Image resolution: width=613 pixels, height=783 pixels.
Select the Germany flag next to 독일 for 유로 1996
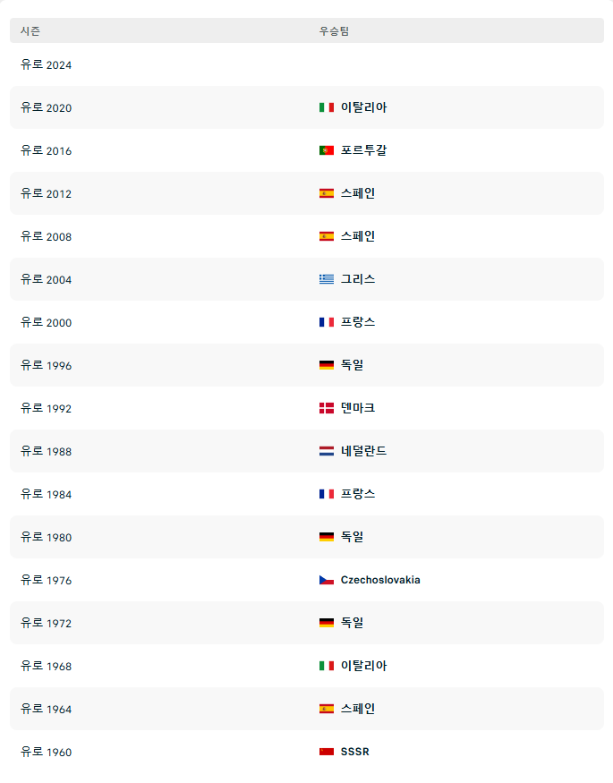327,365
